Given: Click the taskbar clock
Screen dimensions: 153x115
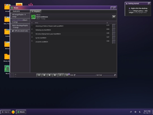Looking at the screenshot, I should click(x=147, y=112).
